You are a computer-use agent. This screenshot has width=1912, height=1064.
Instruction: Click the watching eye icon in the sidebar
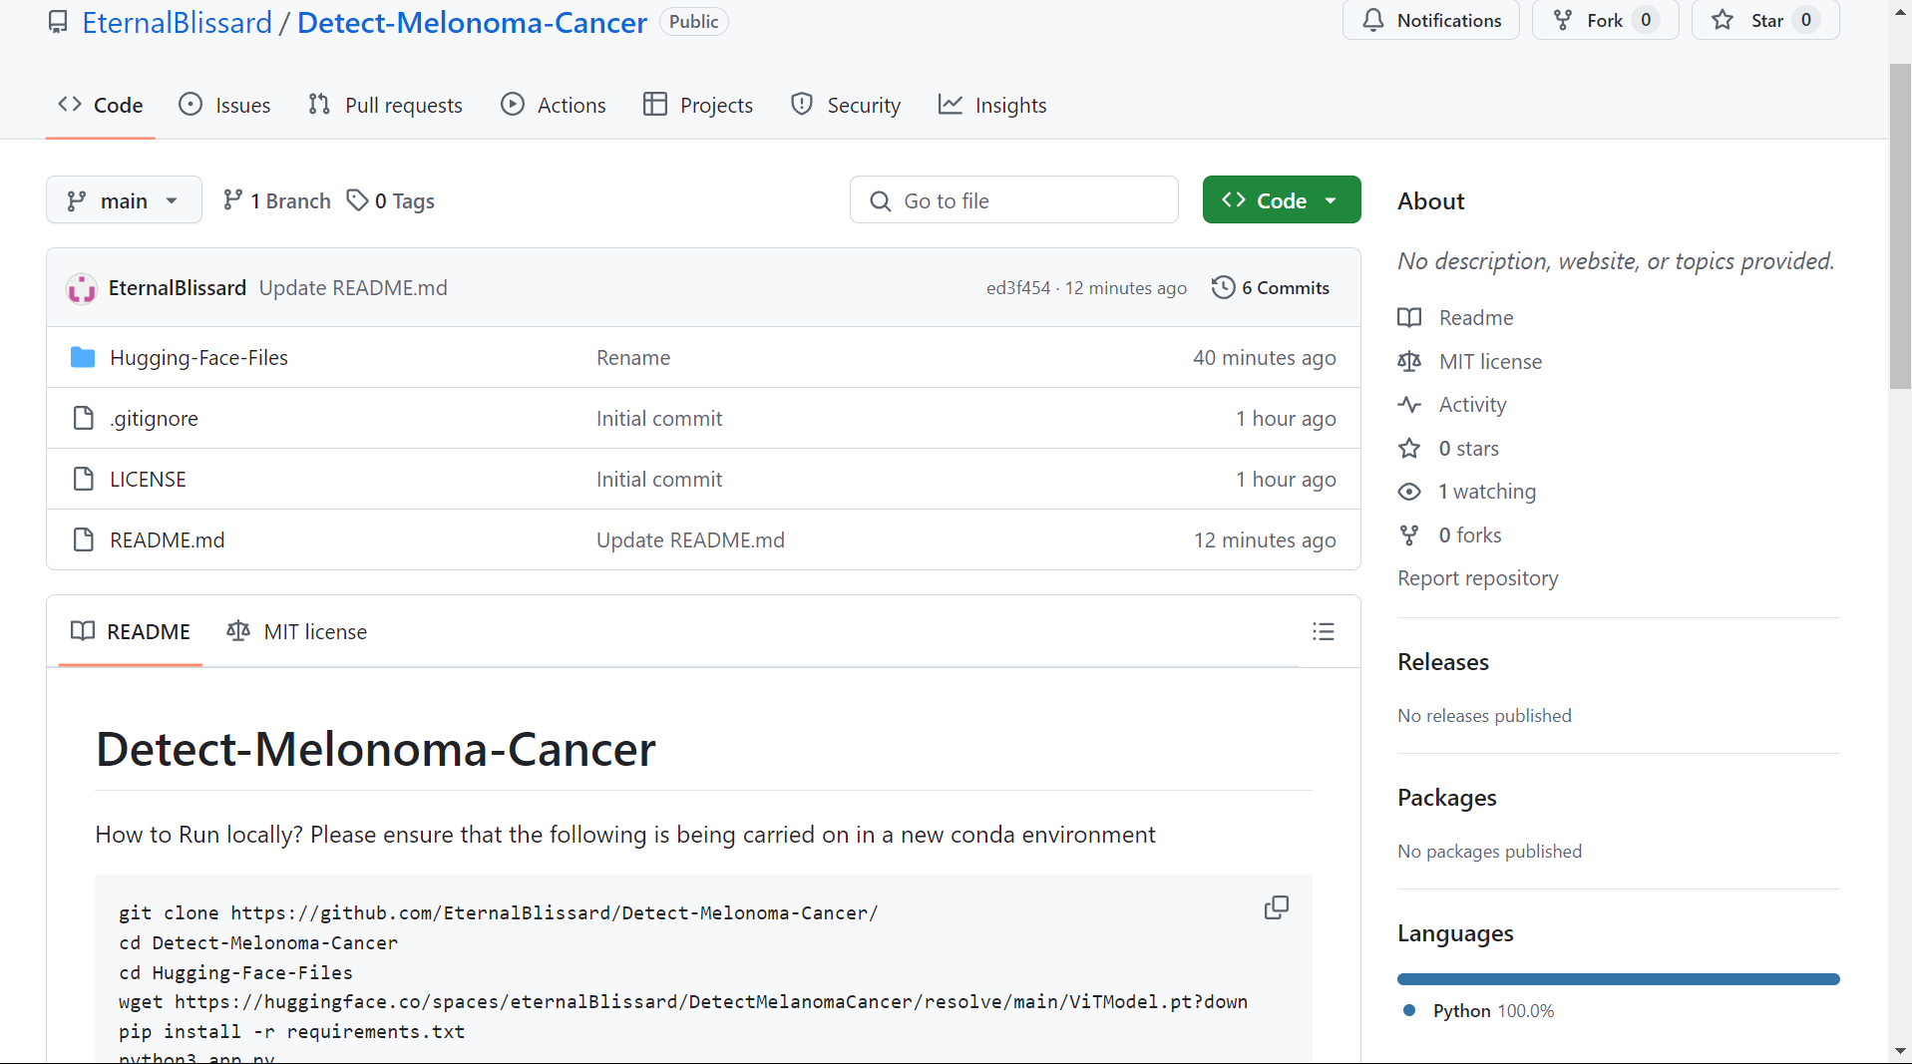click(x=1409, y=491)
